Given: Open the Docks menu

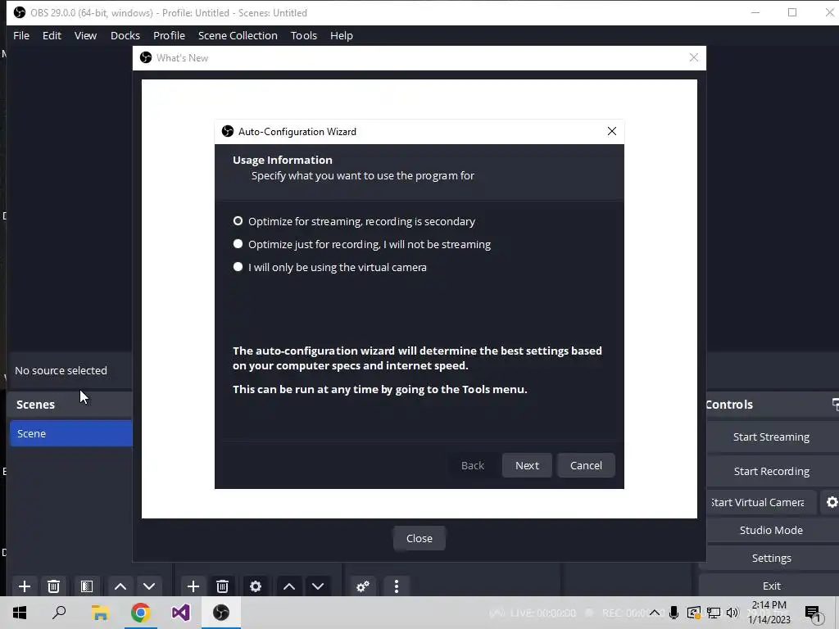Looking at the screenshot, I should (x=125, y=35).
